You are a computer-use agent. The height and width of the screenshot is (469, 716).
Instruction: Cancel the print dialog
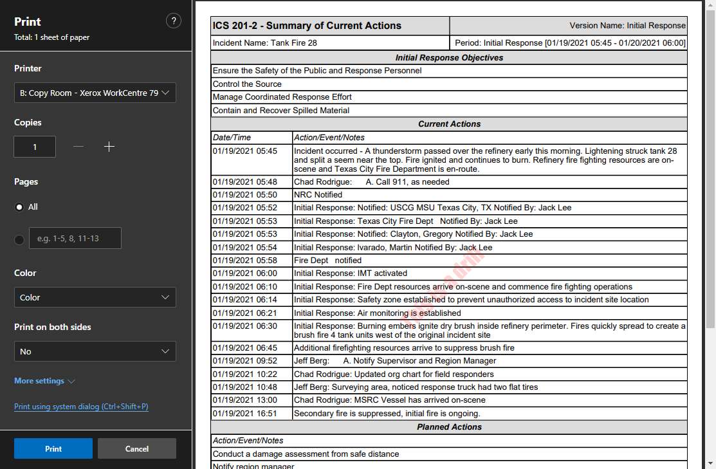(137, 448)
